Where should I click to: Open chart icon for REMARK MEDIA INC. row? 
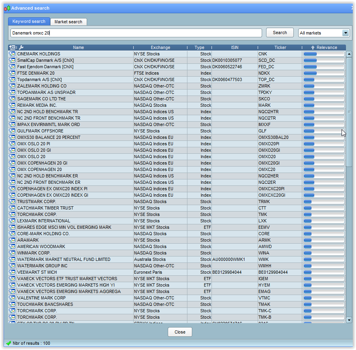point(12,105)
